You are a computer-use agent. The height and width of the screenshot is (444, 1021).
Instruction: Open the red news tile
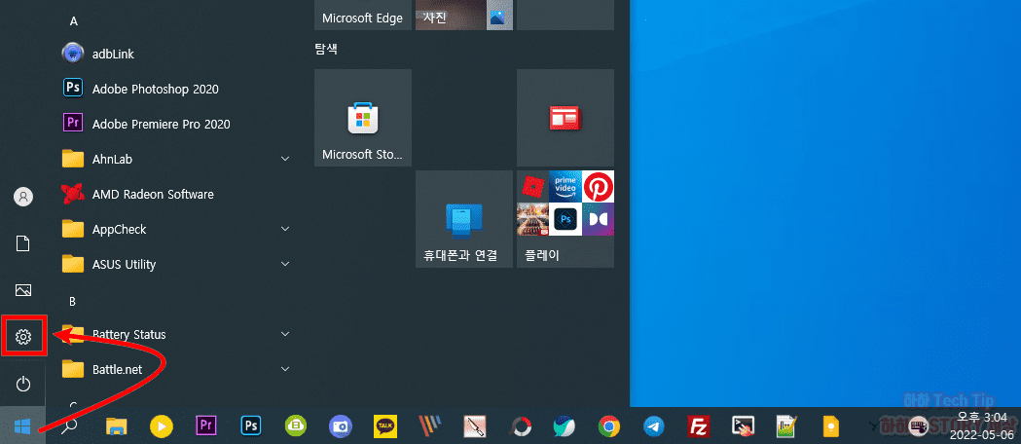565,118
